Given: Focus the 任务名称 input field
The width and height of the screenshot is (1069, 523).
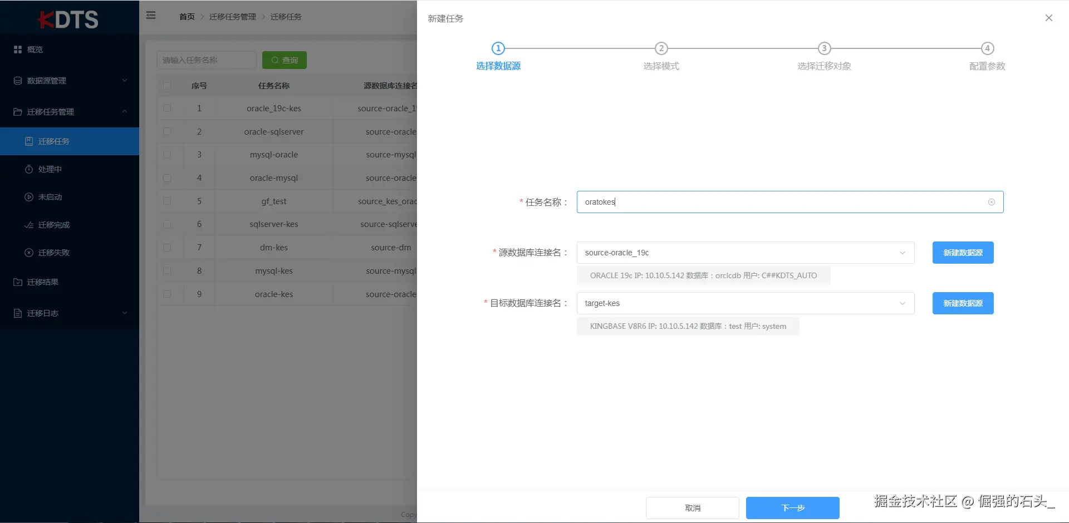Looking at the screenshot, I should click(x=790, y=202).
